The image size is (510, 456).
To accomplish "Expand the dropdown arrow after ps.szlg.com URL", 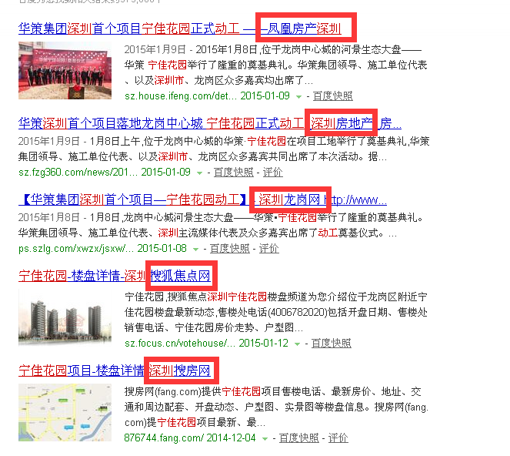I will click(x=197, y=249).
